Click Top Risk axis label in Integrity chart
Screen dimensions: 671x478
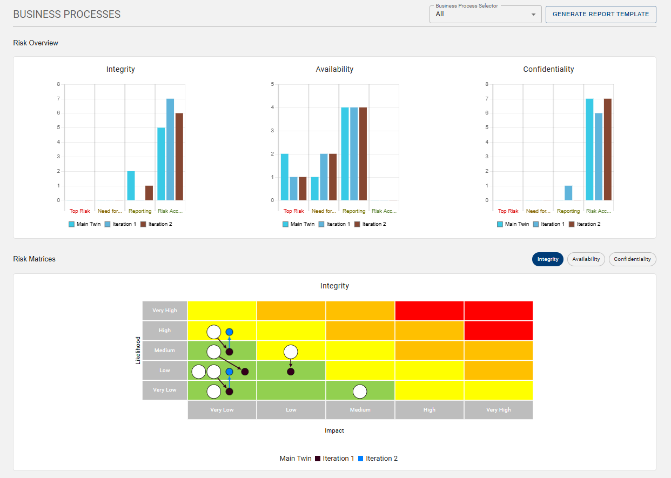tap(80, 211)
